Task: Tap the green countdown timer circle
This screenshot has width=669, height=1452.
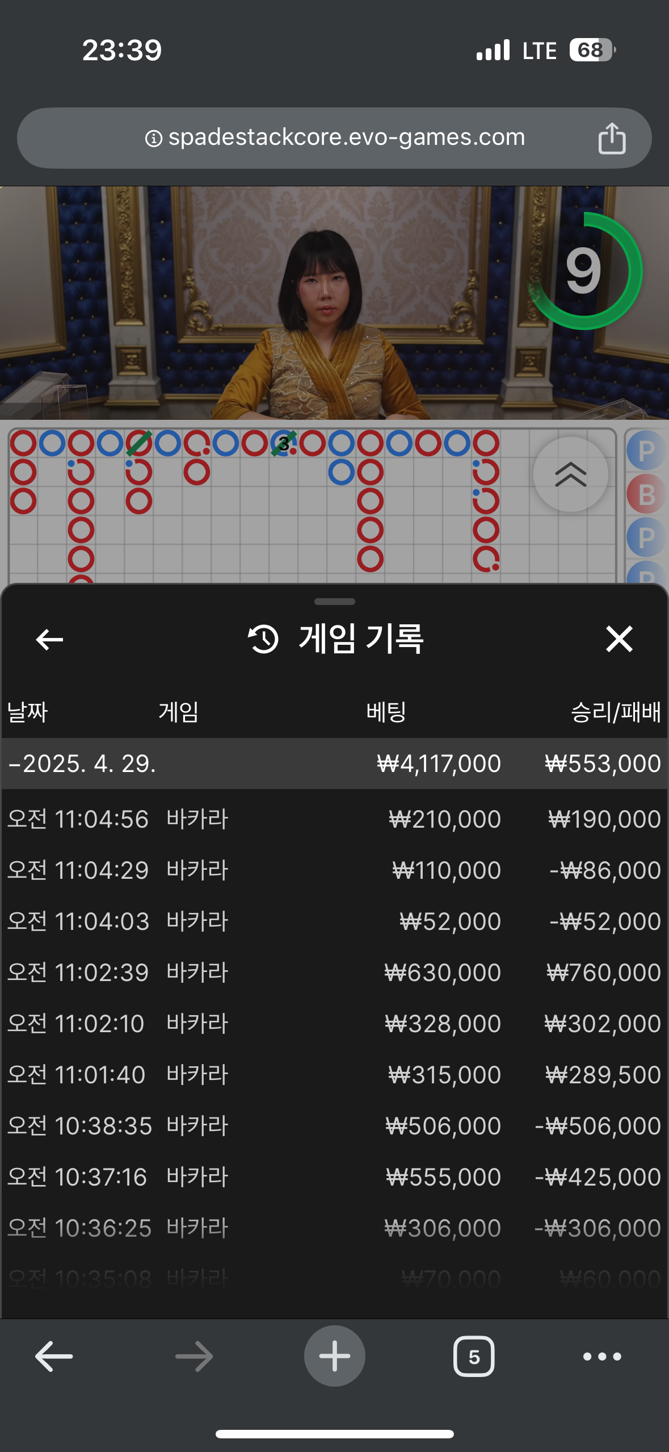Action: tap(584, 271)
